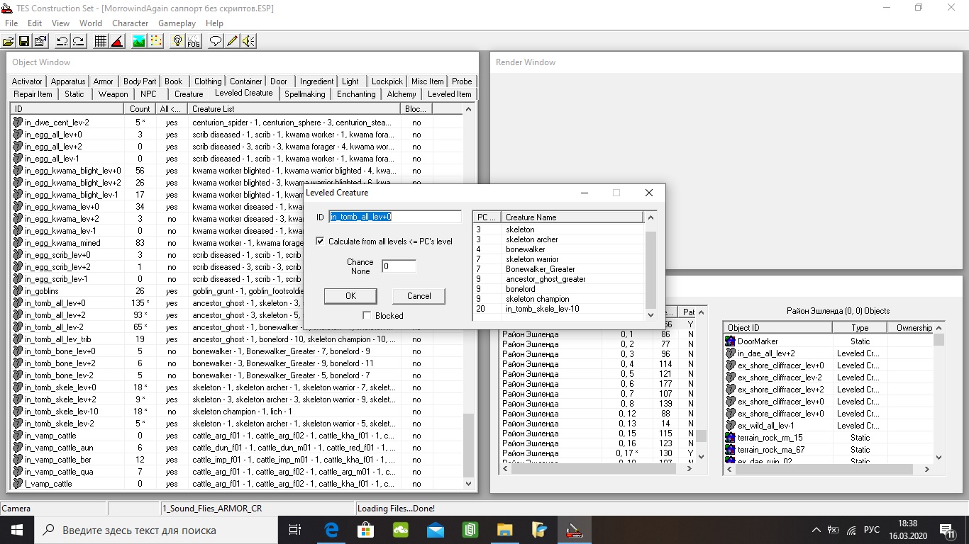
Task: Toggle 'Calculate from all levels' checkbox
Action: tap(321, 242)
